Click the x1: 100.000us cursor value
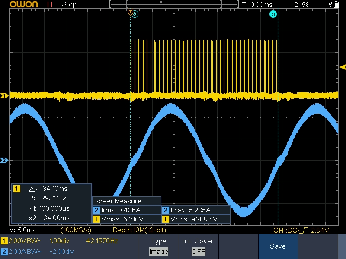The width and height of the screenshot is (346, 259). pos(49,208)
